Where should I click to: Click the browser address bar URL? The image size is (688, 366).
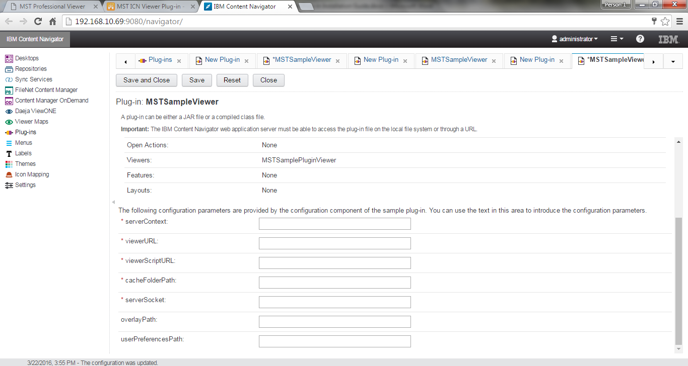pos(128,22)
